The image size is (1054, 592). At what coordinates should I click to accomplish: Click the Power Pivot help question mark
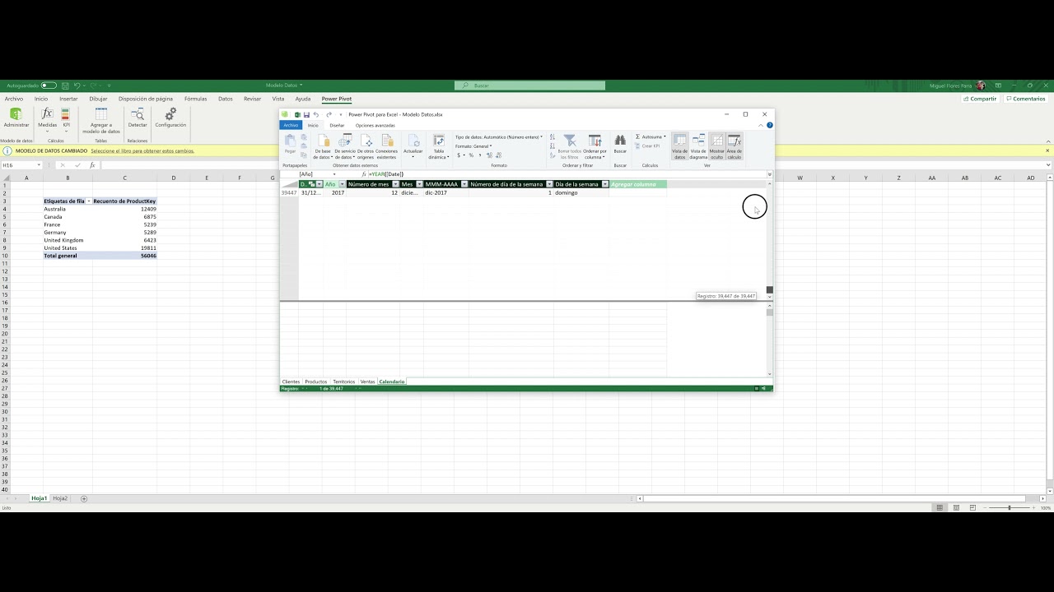tap(770, 125)
